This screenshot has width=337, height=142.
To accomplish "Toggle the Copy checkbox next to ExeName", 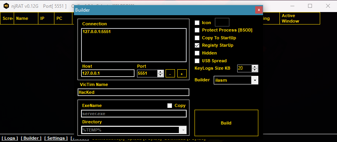I will [169, 105].
